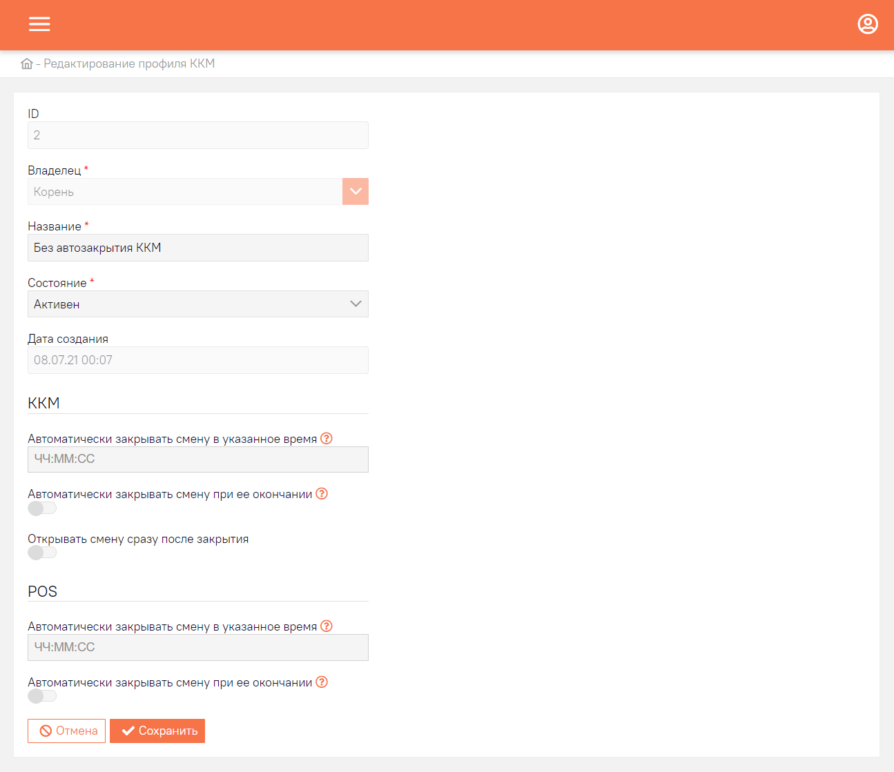Show help for KKM auto-close at specified time
Image resolution: width=894 pixels, height=772 pixels.
(x=327, y=438)
